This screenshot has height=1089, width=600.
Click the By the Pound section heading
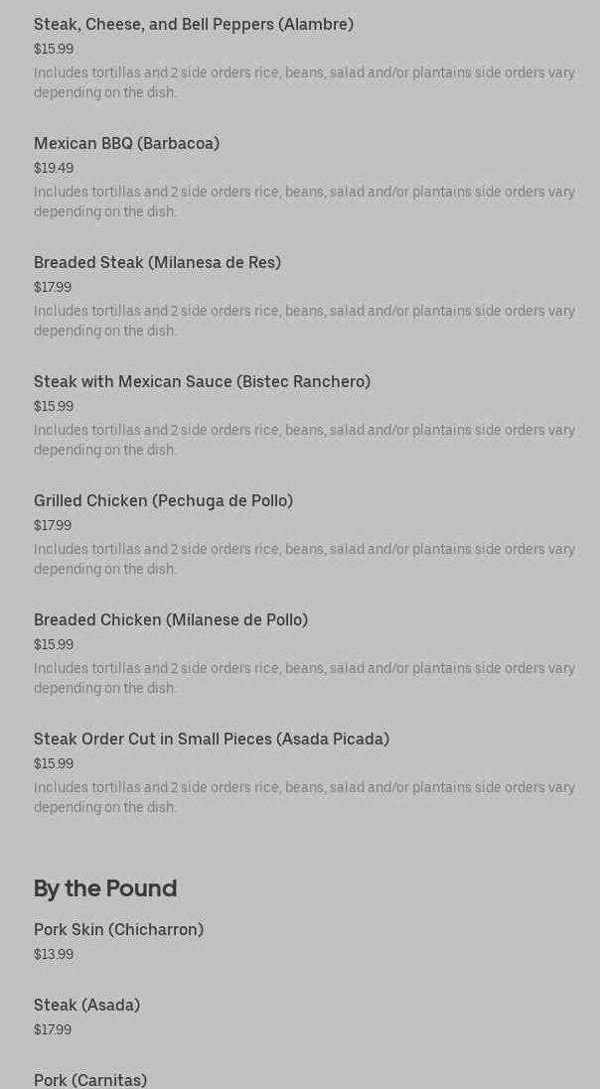tap(105, 888)
